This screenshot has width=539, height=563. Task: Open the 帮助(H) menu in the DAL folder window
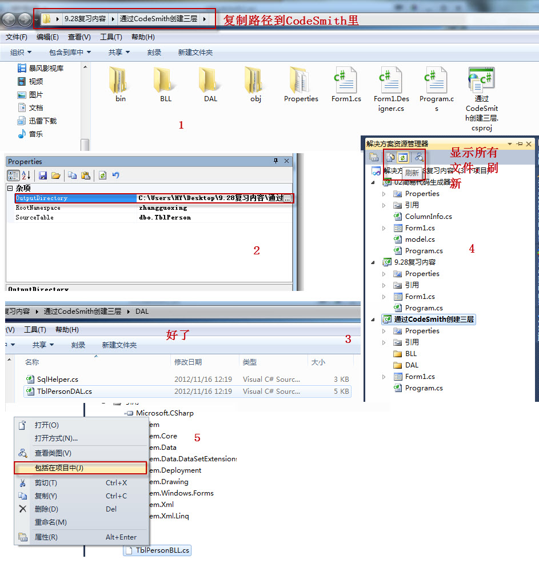[x=67, y=330]
